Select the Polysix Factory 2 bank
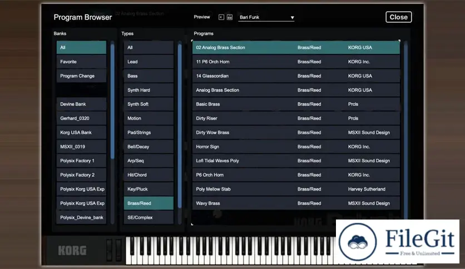This screenshot has height=269, width=465. point(81,175)
